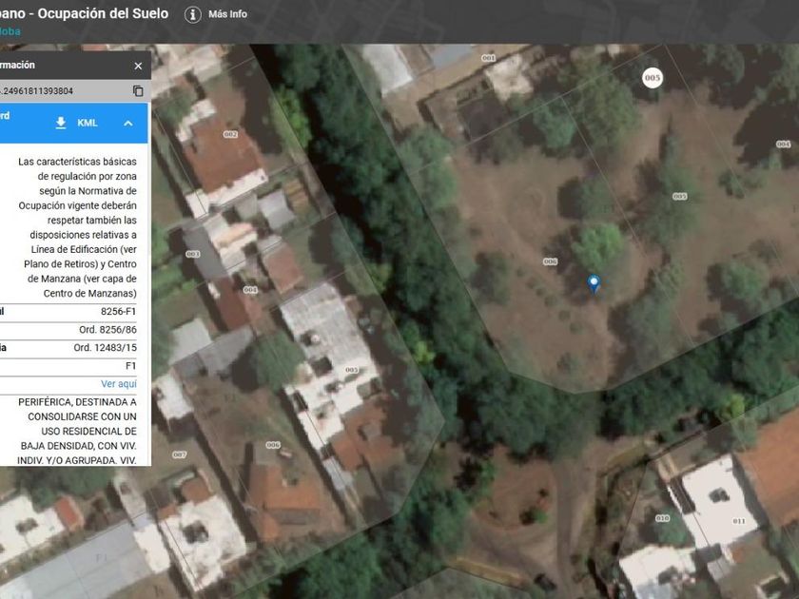
Task: Download the KML file icon
Action: [x=61, y=123]
